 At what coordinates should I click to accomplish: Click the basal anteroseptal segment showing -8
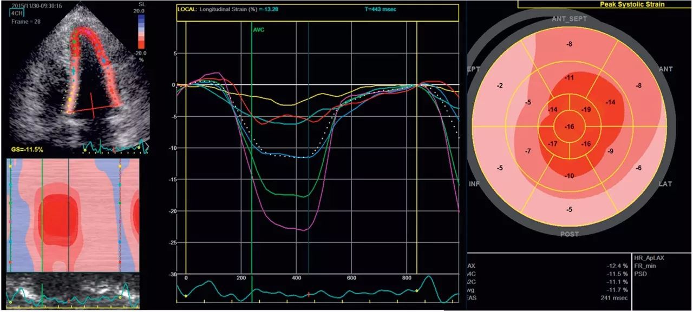click(x=569, y=43)
